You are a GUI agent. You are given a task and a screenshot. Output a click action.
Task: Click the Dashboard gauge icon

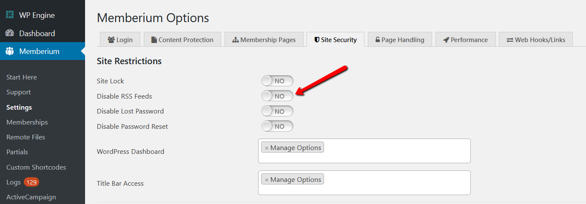coord(10,33)
